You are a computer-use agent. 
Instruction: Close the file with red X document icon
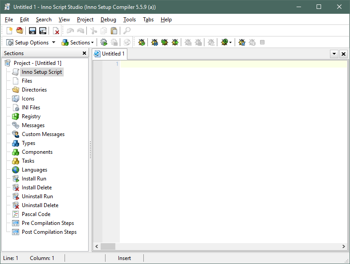click(x=56, y=31)
